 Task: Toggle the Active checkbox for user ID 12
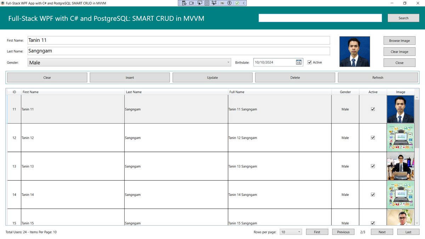(x=373, y=138)
